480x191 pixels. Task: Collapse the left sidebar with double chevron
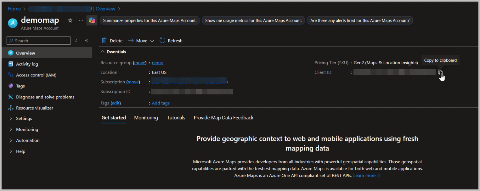click(87, 40)
